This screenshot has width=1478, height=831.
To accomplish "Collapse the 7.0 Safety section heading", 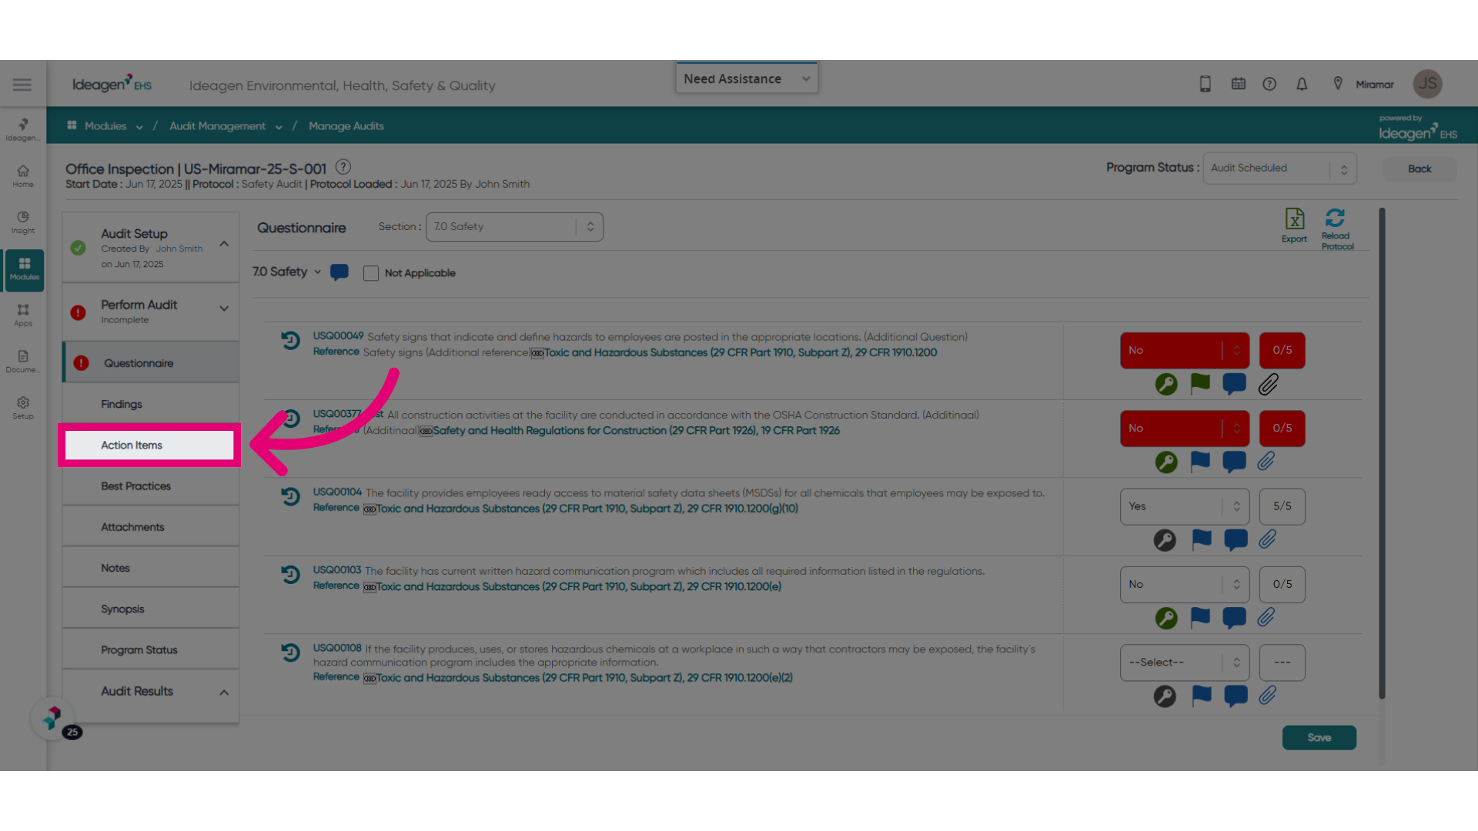I will (x=317, y=272).
